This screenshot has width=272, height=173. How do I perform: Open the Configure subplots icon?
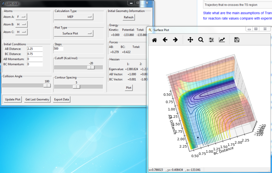coord(211,40)
